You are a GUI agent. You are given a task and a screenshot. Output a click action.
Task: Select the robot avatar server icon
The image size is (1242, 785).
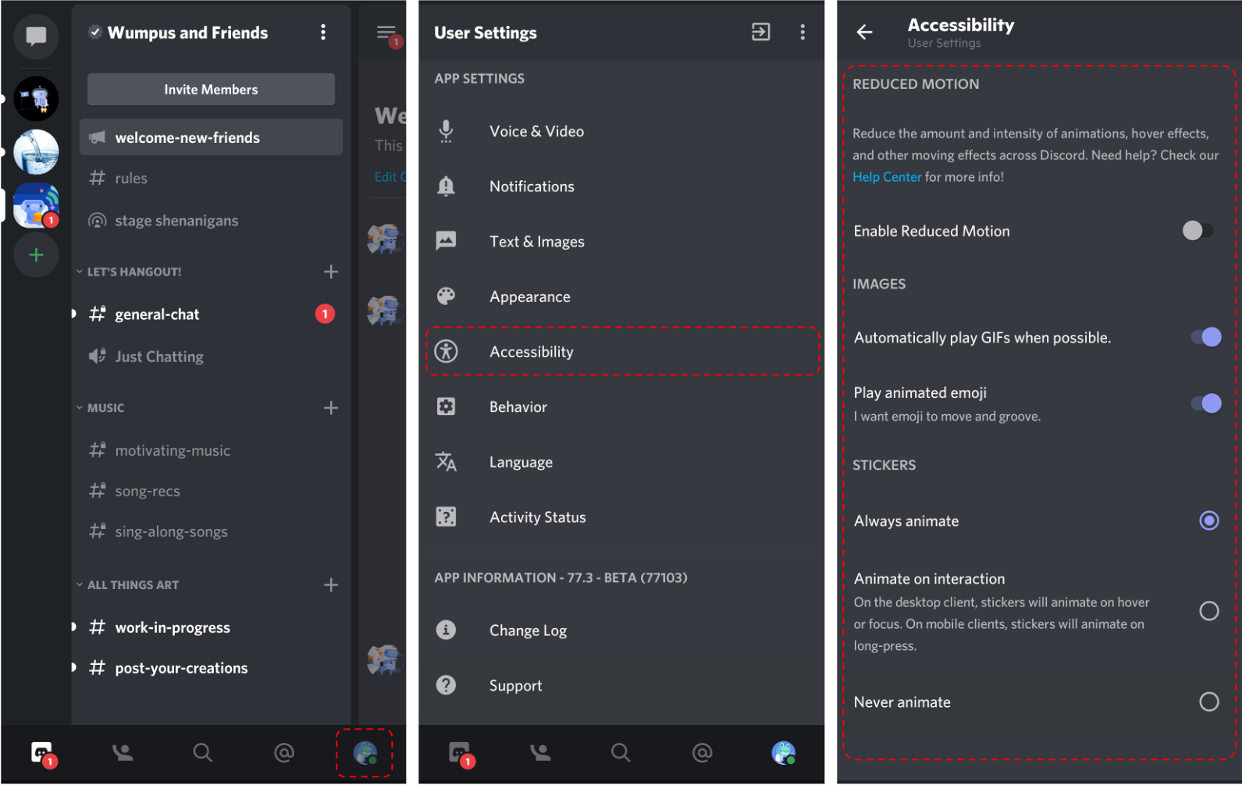(36, 99)
